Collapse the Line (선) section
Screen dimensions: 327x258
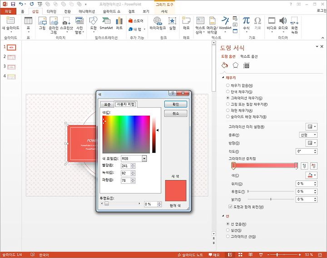pyautogui.click(x=223, y=216)
